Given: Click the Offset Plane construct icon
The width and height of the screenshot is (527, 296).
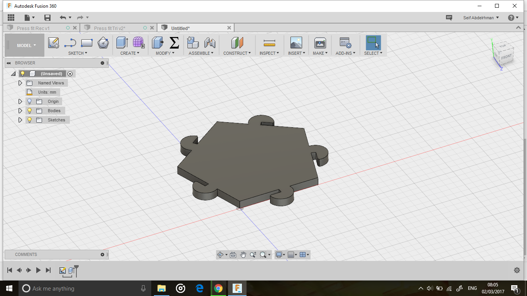Looking at the screenshot, I should tap(237, 42).
